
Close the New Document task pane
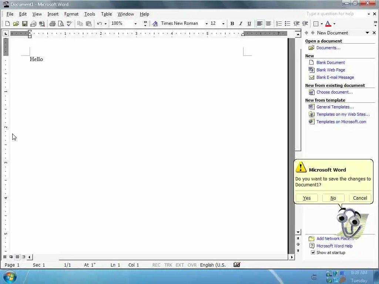coord(374,33)
